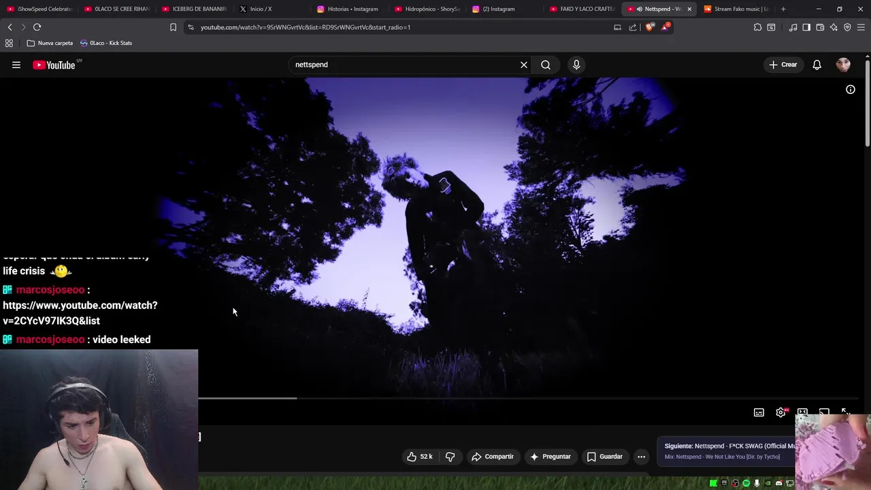Viewport: 871px width, 490px height.
Task: Save the video with Guardar
Action: [x=605, y=457]
